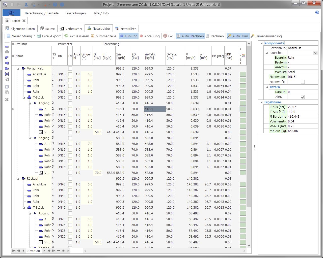This screenshot has height=258, width=323.
Task: Click the Rechnen button
Action: pyautogui.click(x=215, y=36)
